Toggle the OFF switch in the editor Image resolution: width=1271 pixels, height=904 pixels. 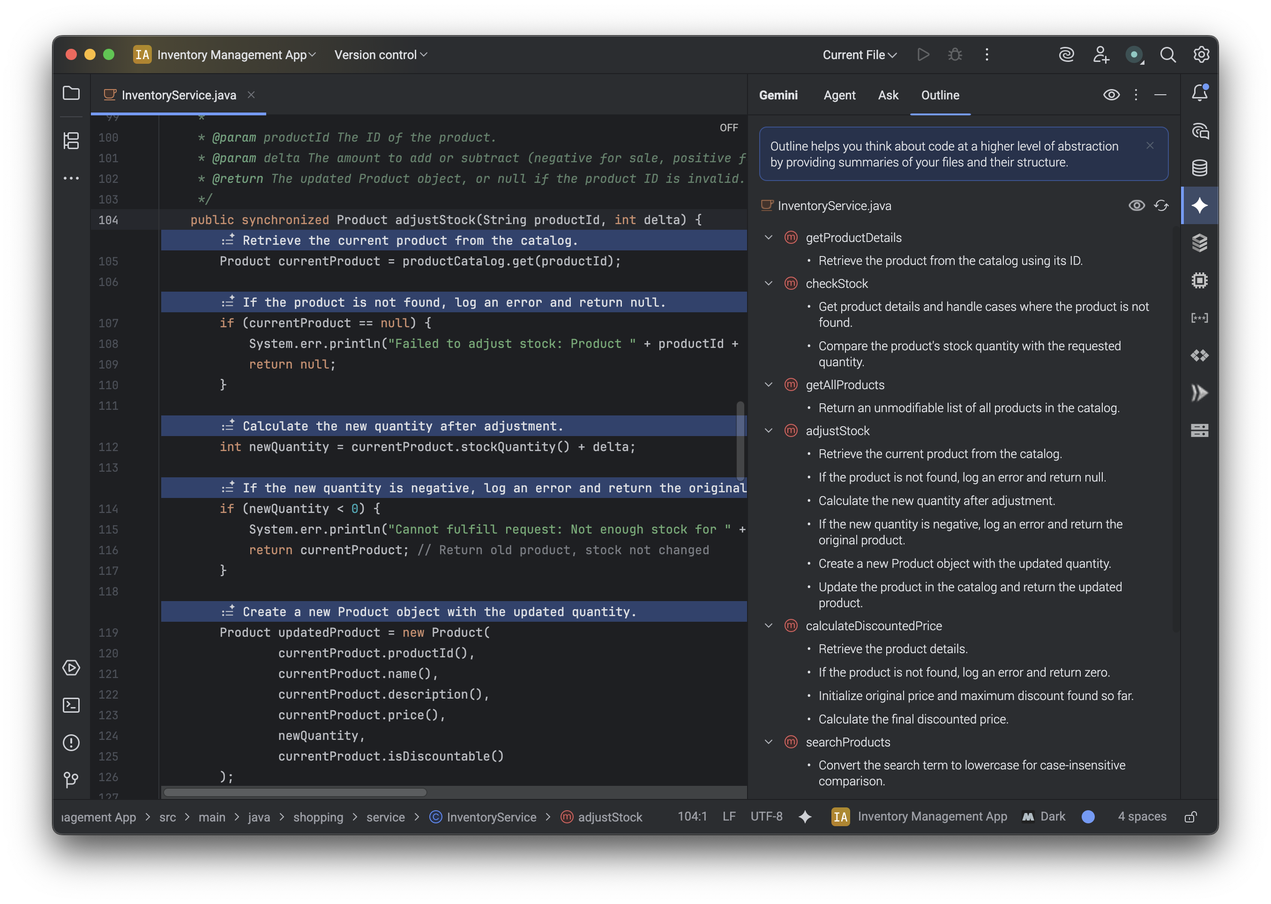coord(729,127)
